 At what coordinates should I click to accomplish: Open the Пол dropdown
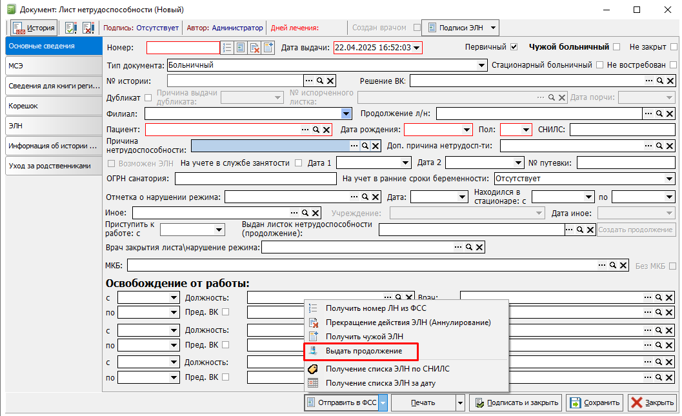point(527,130)
